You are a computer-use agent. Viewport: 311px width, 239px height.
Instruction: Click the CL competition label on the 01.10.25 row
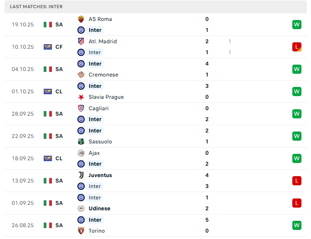click(59, 92)
